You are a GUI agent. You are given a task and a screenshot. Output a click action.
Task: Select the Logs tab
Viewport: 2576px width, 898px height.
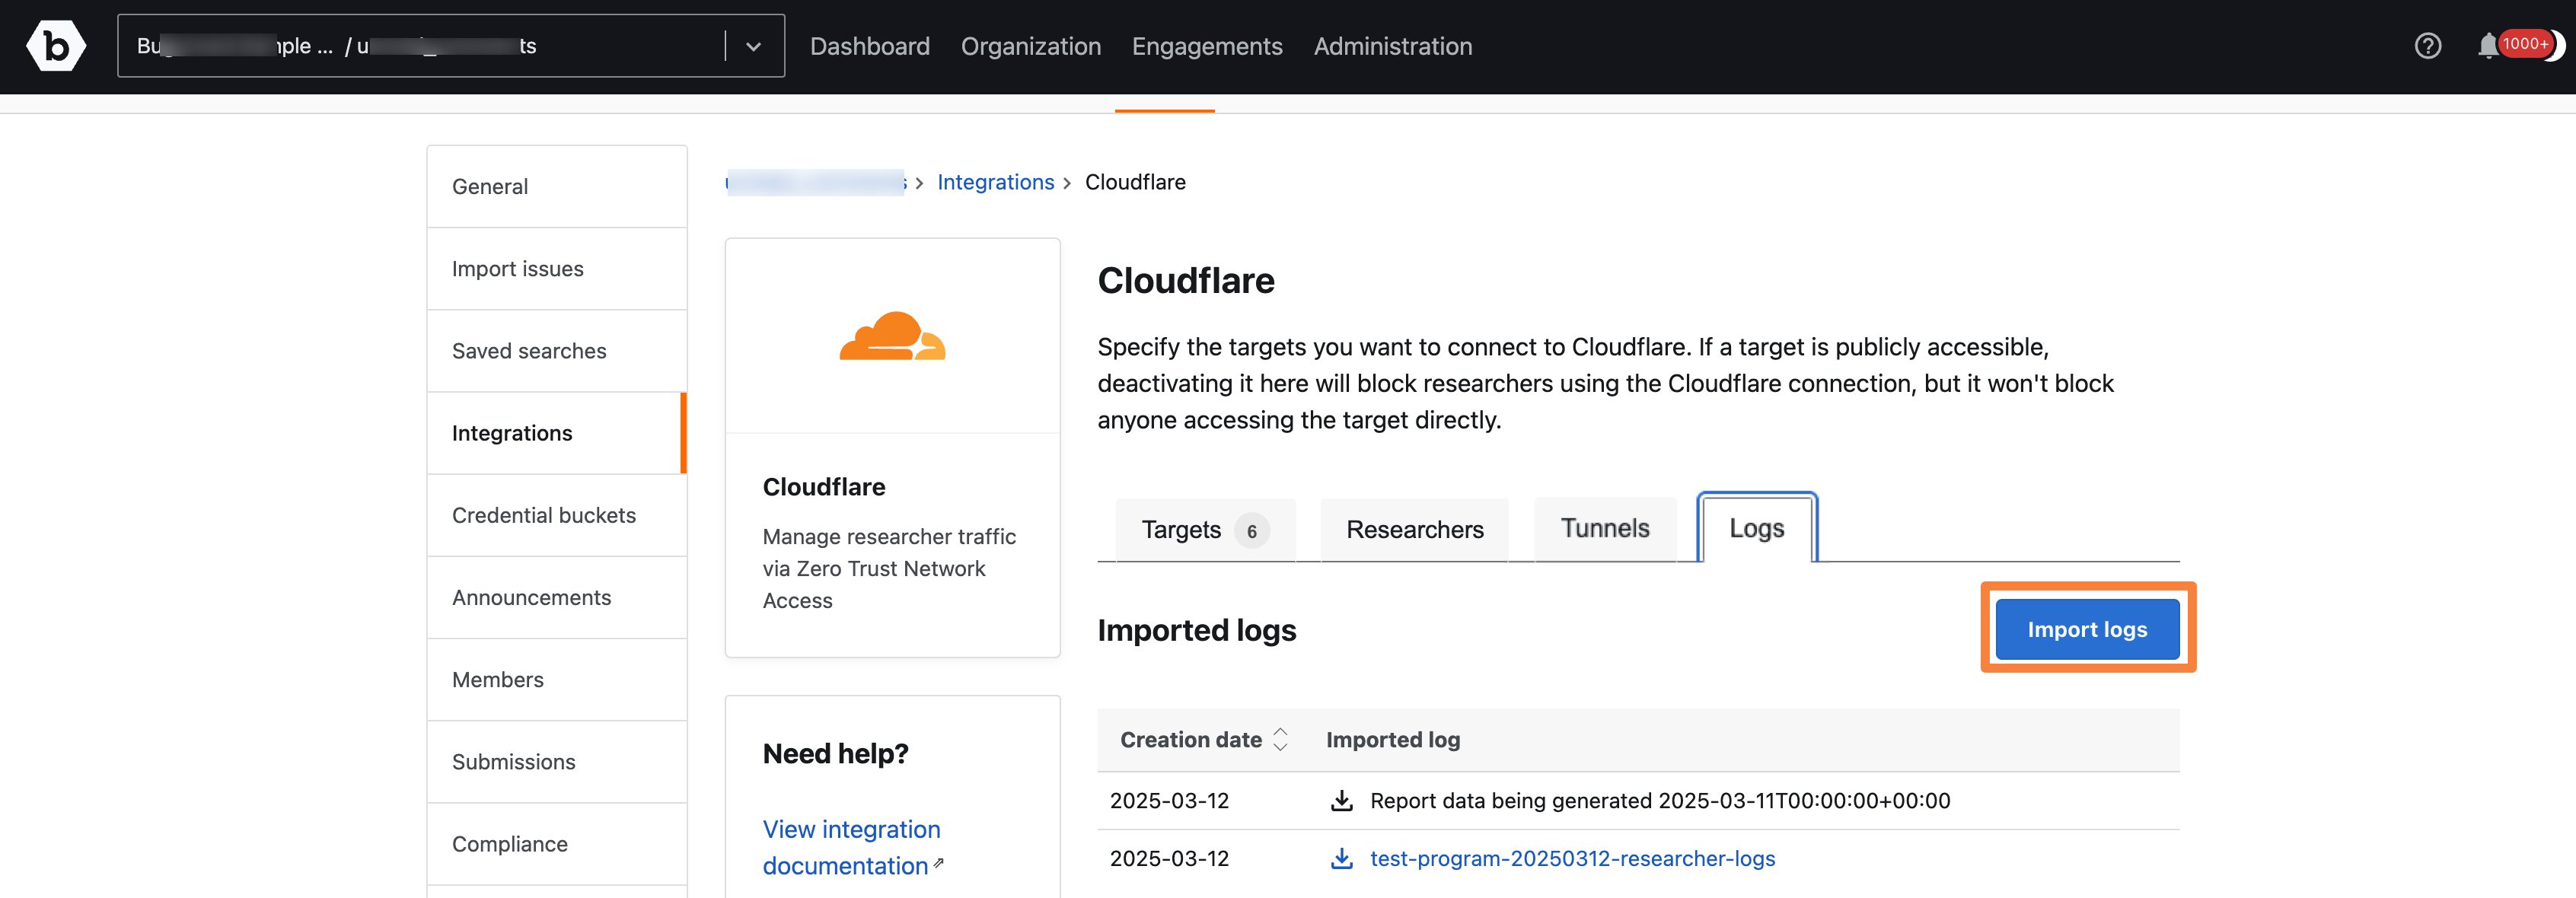coord(1756,529)
